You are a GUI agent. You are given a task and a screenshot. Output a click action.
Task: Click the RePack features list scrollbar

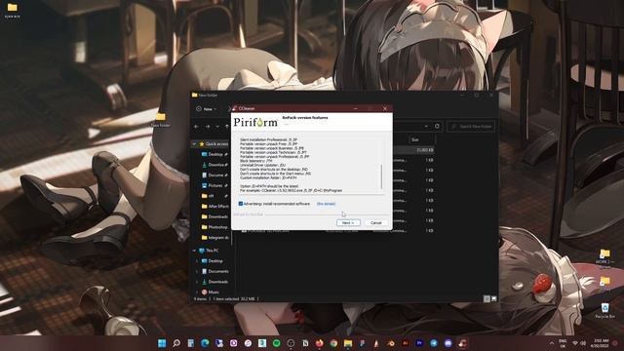381,176
